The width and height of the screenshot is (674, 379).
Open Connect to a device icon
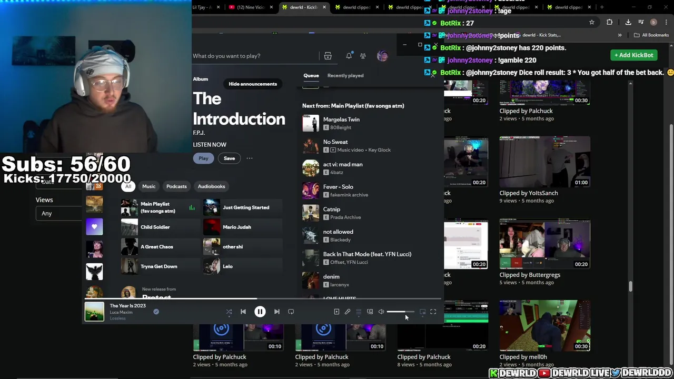click(x=370, y=312)
